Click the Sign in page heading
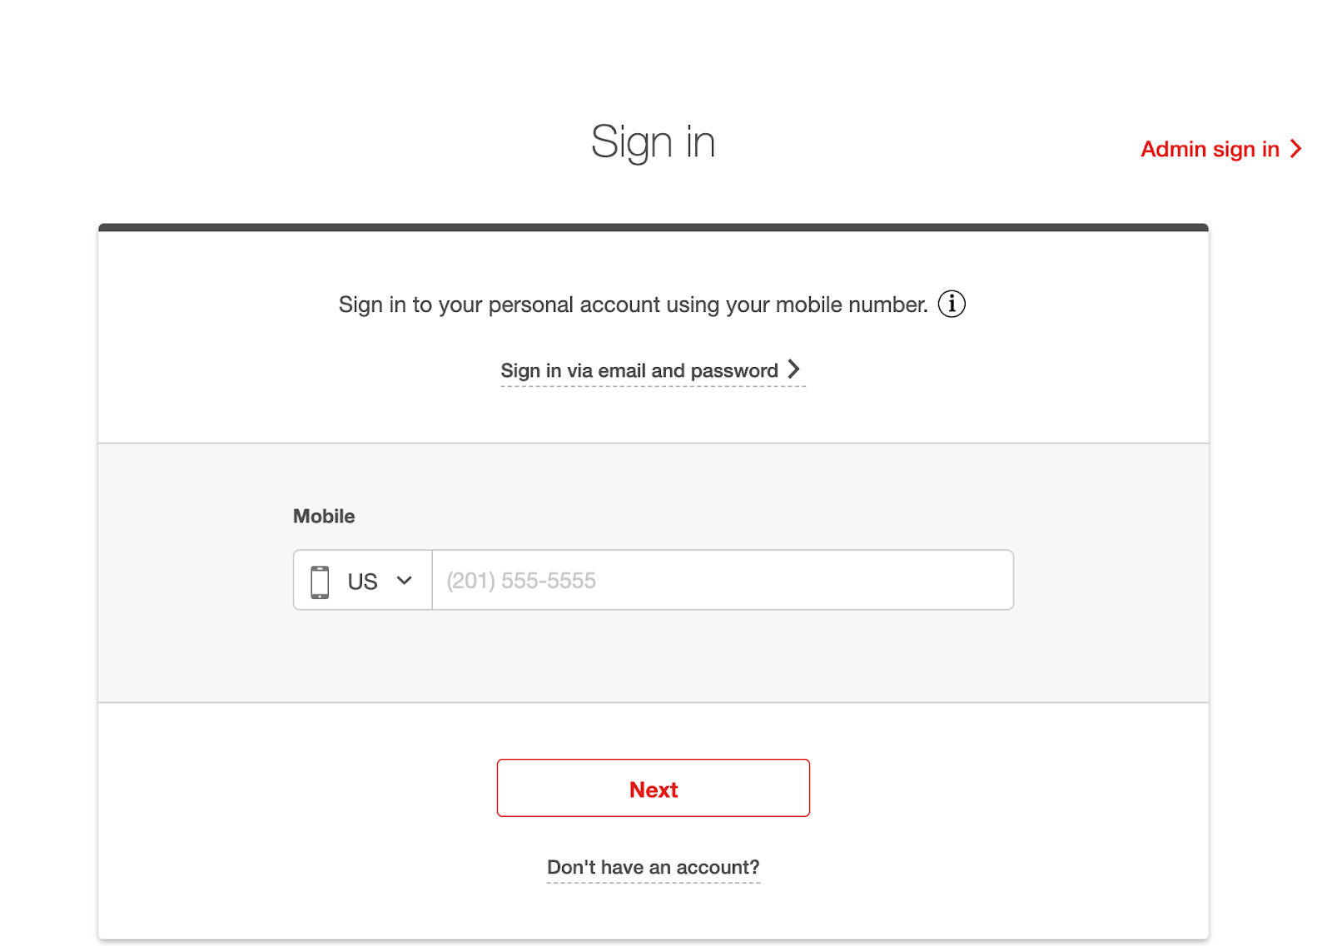This screenshot has width=1332, height=946. point(653,141)
